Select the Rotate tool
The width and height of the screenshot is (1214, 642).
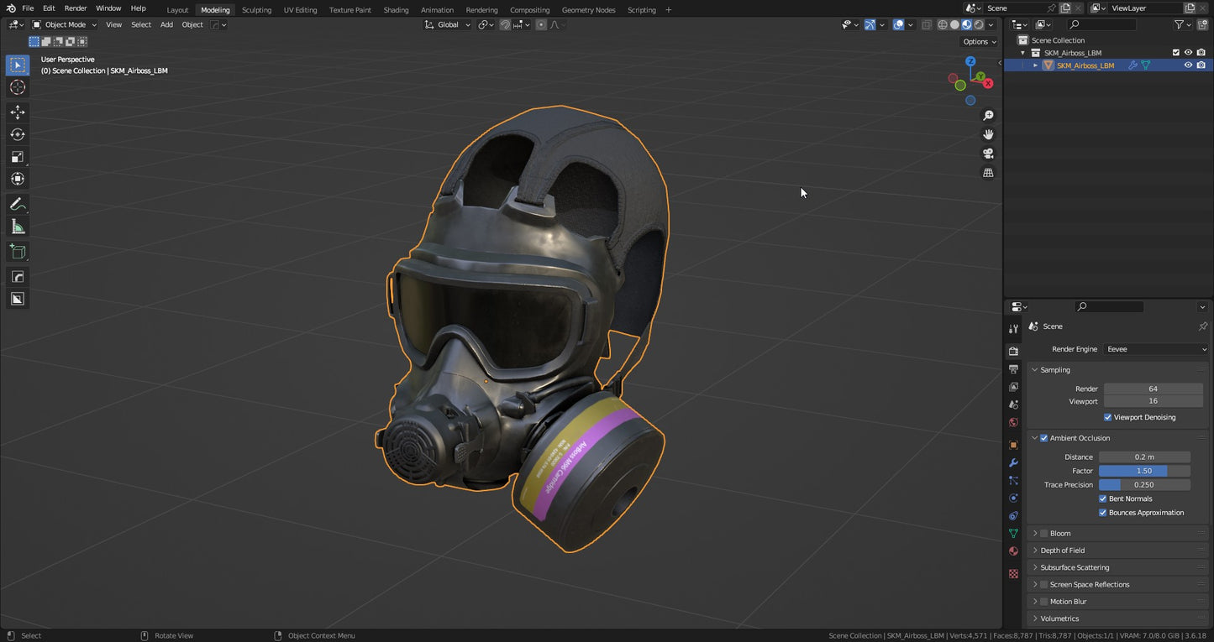coord(17,133)
